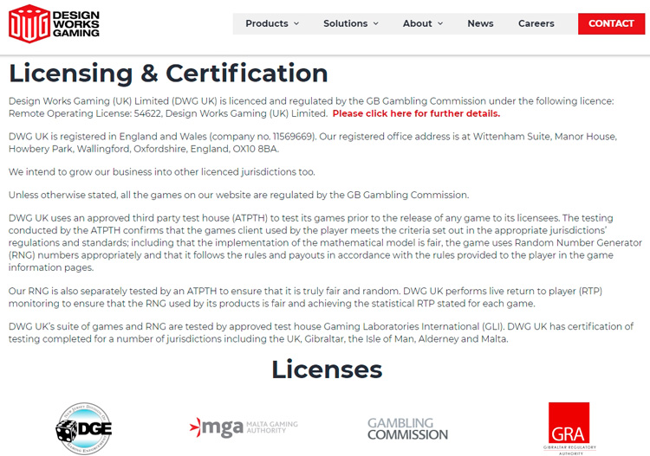Open the About menu item
The height and width of the screenshot is (456, 650).
(x=417, y=23)
